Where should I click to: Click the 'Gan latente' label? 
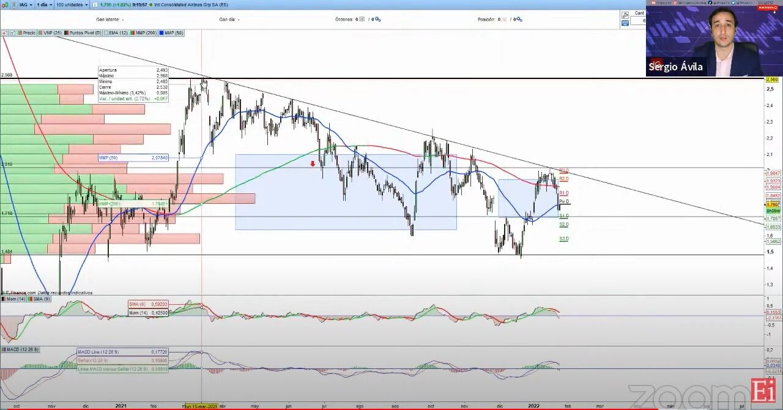pyautogui.click(x=108, y=20)
